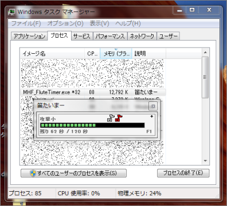Open the 表示(V) menu

click(x=99, y=23)
